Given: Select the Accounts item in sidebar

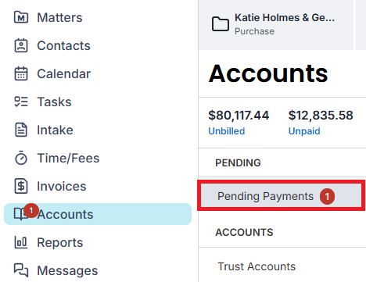Looking at the screenshot, I should [98, 214].
